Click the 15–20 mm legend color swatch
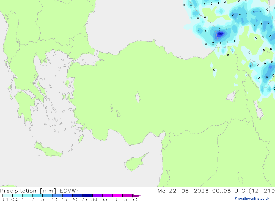Viewport: 275px width, 201px height. pyautogui.click(x=68, y=196)
